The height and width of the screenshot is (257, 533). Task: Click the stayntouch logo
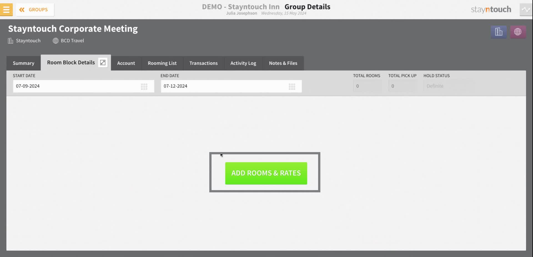point(491,9)
